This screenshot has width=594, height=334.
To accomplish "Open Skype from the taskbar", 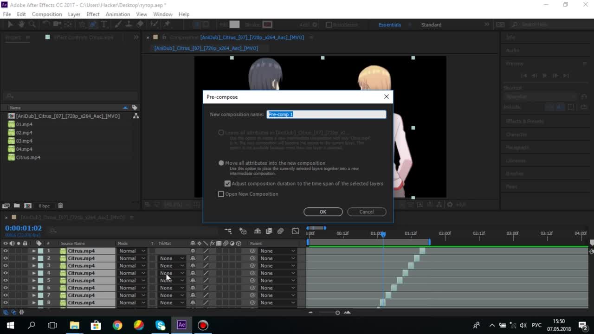I will [x=161, y=325].
